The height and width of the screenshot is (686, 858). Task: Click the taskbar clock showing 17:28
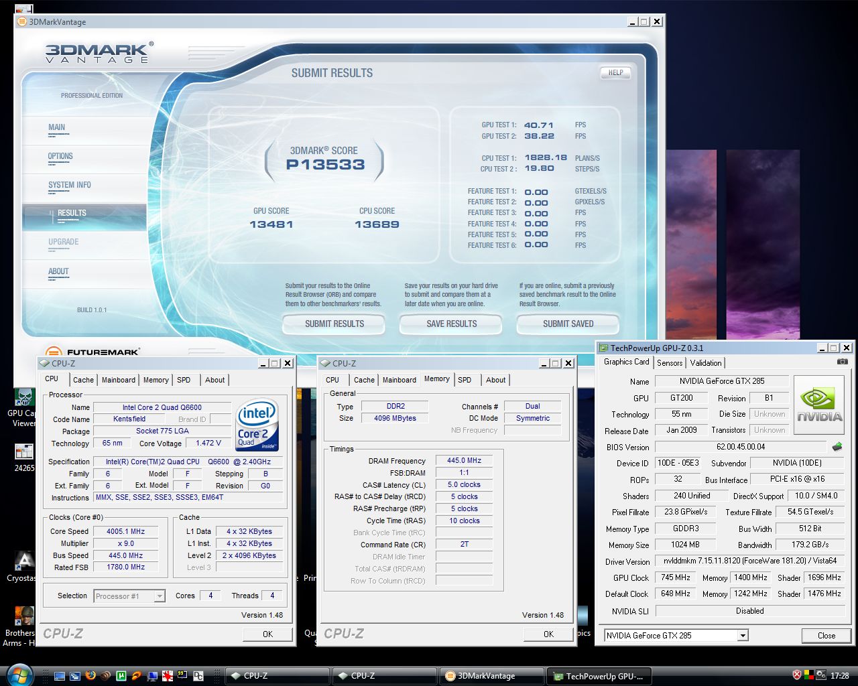tap(839, 676)
